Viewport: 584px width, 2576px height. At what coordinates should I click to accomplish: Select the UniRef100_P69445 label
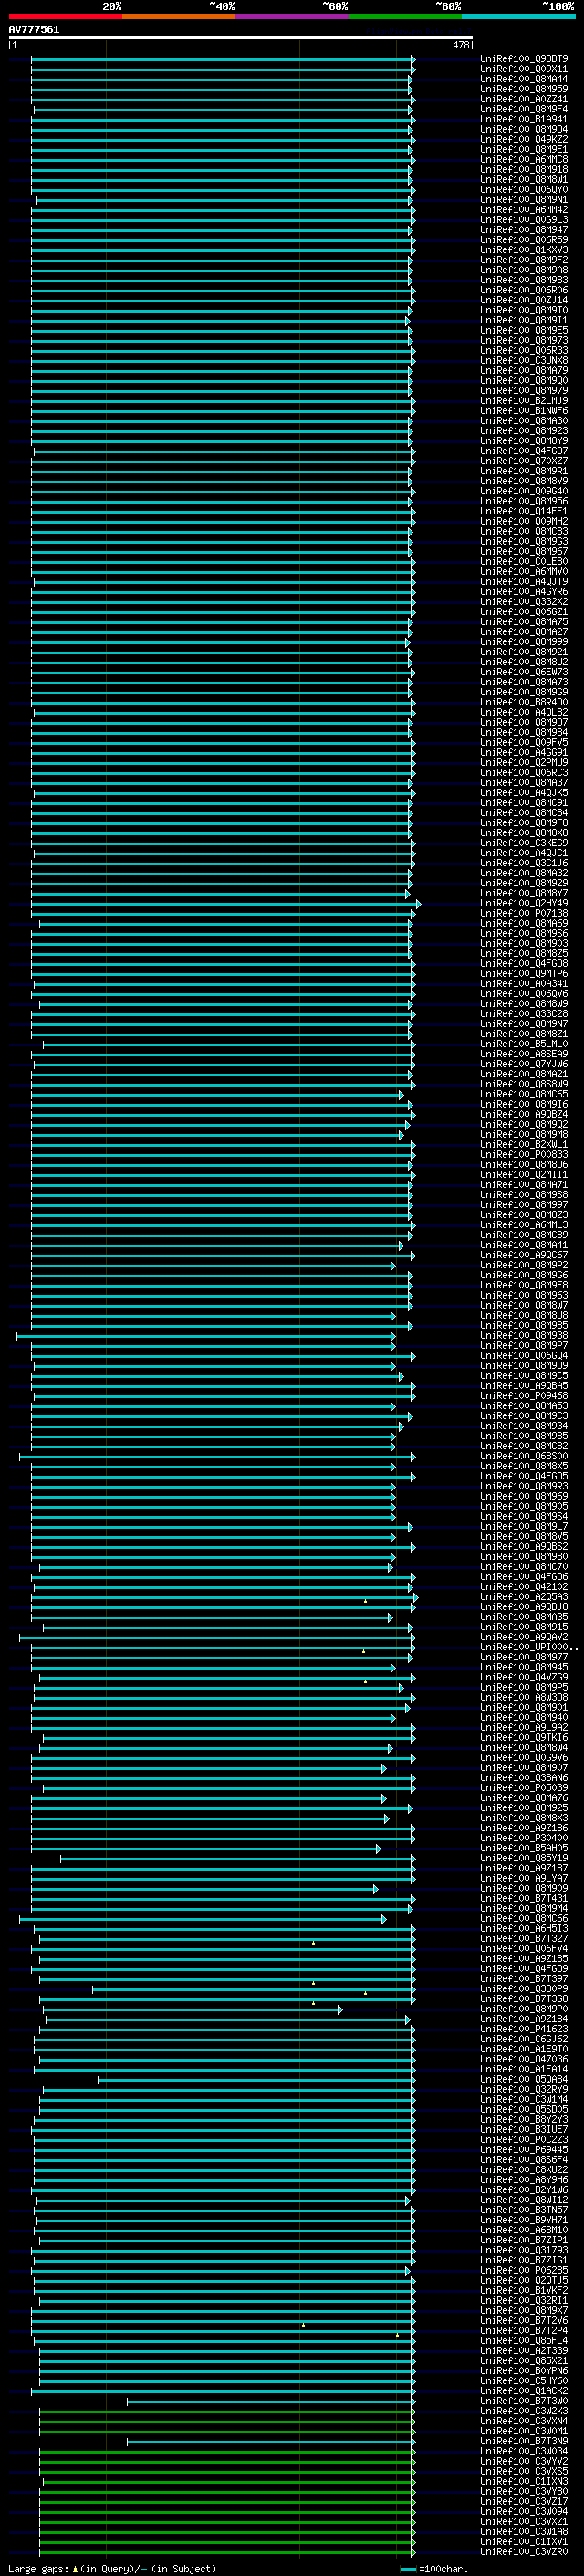524,2150
